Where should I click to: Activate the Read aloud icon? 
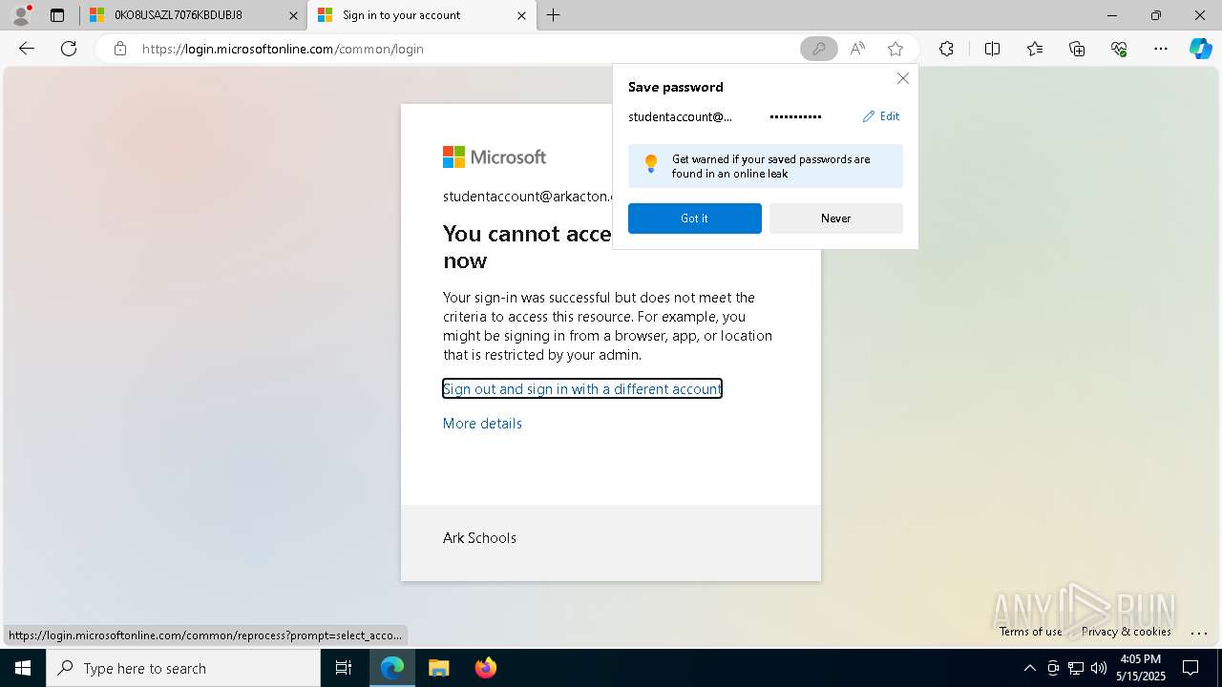pos(857,49)
